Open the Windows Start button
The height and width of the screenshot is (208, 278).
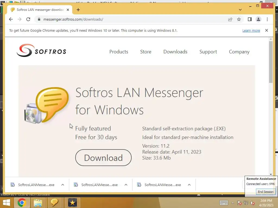tap(7, 203)
